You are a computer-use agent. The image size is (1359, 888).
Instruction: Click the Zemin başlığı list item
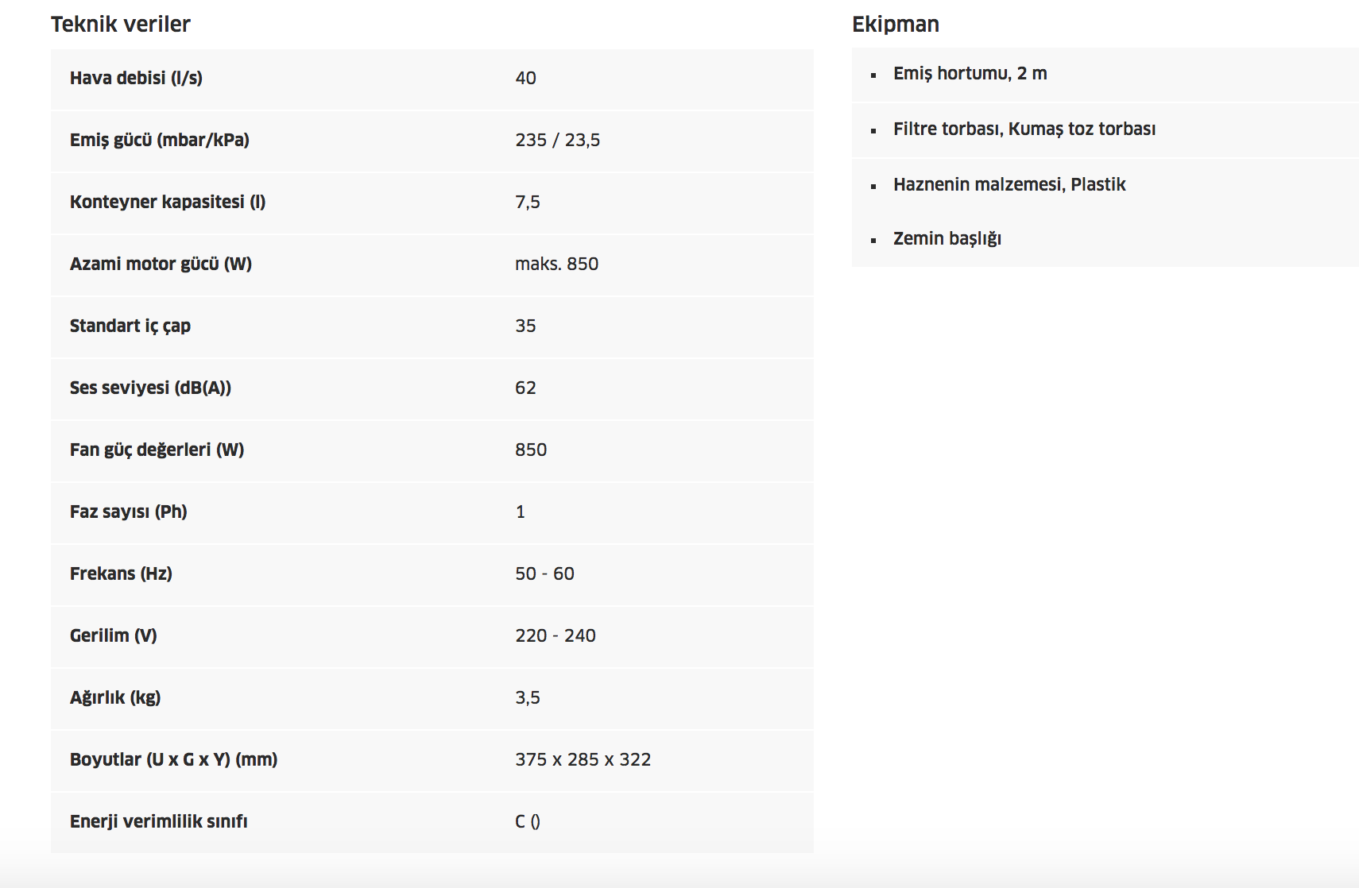[x=947, y=238]
